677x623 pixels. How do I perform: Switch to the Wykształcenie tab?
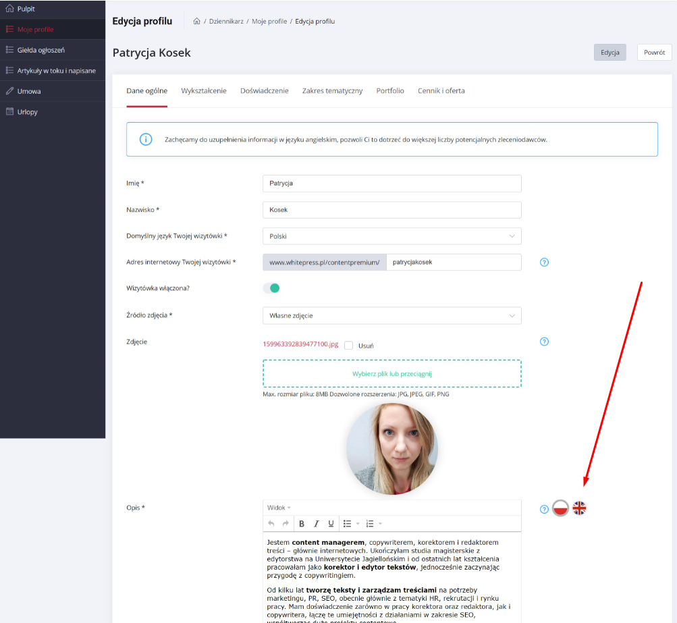[x=204, y=90]
